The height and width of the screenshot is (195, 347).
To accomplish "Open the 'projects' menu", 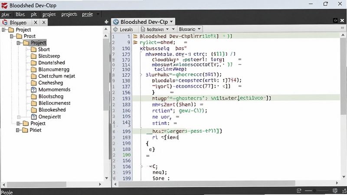I will (x=69, y=14).
